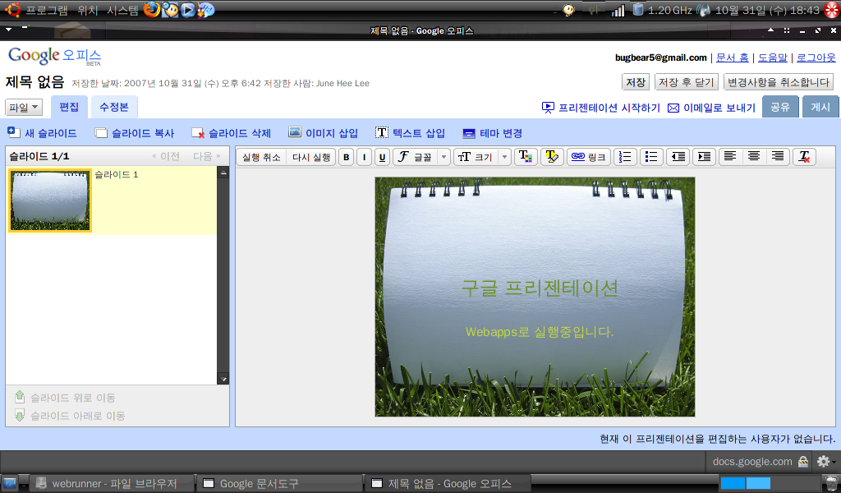Open the 도움말 link
This screenshot has height=493, width=841.
coord(773,58)
